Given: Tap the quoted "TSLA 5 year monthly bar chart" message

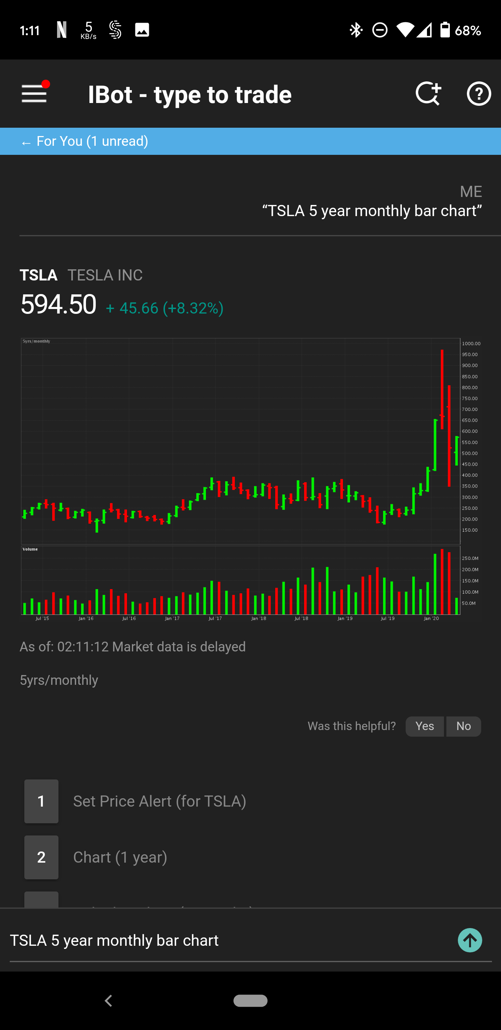Looking at the screenshot, I should (372, 211).
